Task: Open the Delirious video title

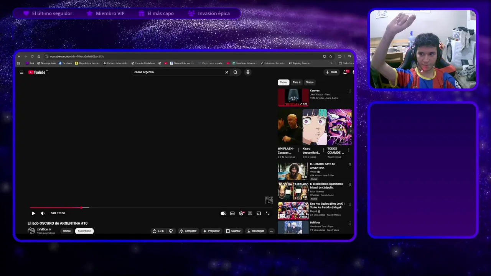Action: coord(315,222)
